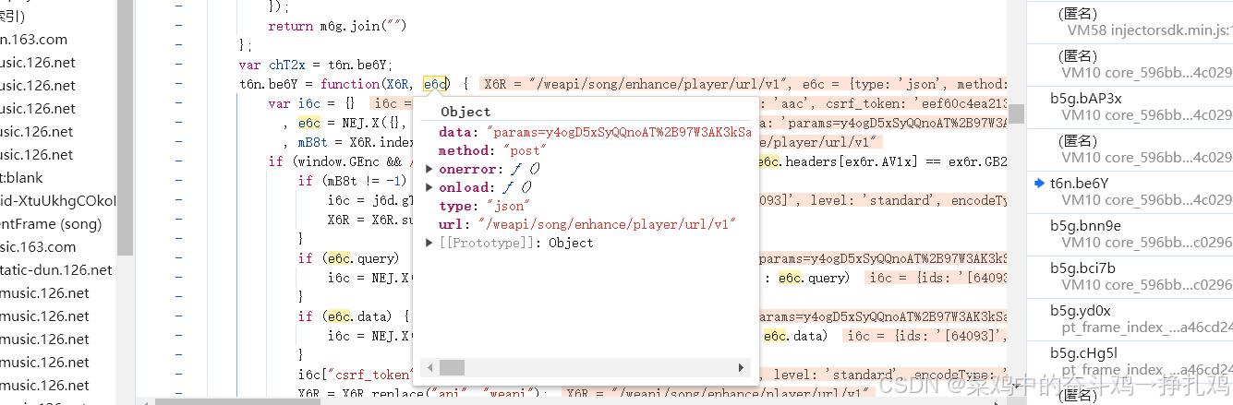Click the "var i6c = {}" code line
Viewport: 1233px width, 405px height.
click(x=312, y=104)
